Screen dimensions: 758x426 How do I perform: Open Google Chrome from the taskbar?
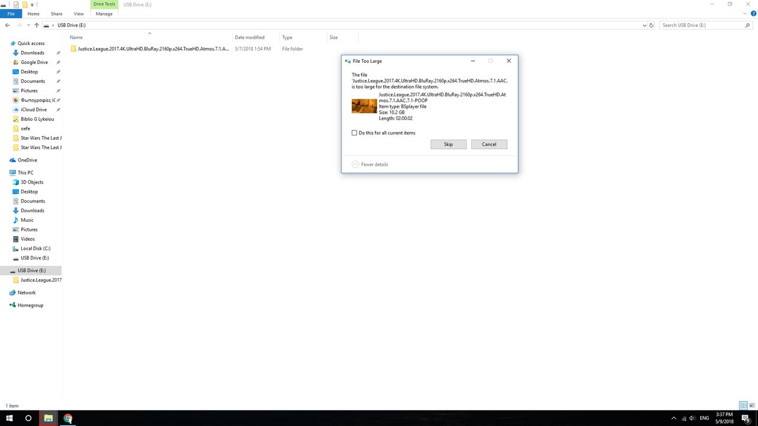click(x=68, y=418)
